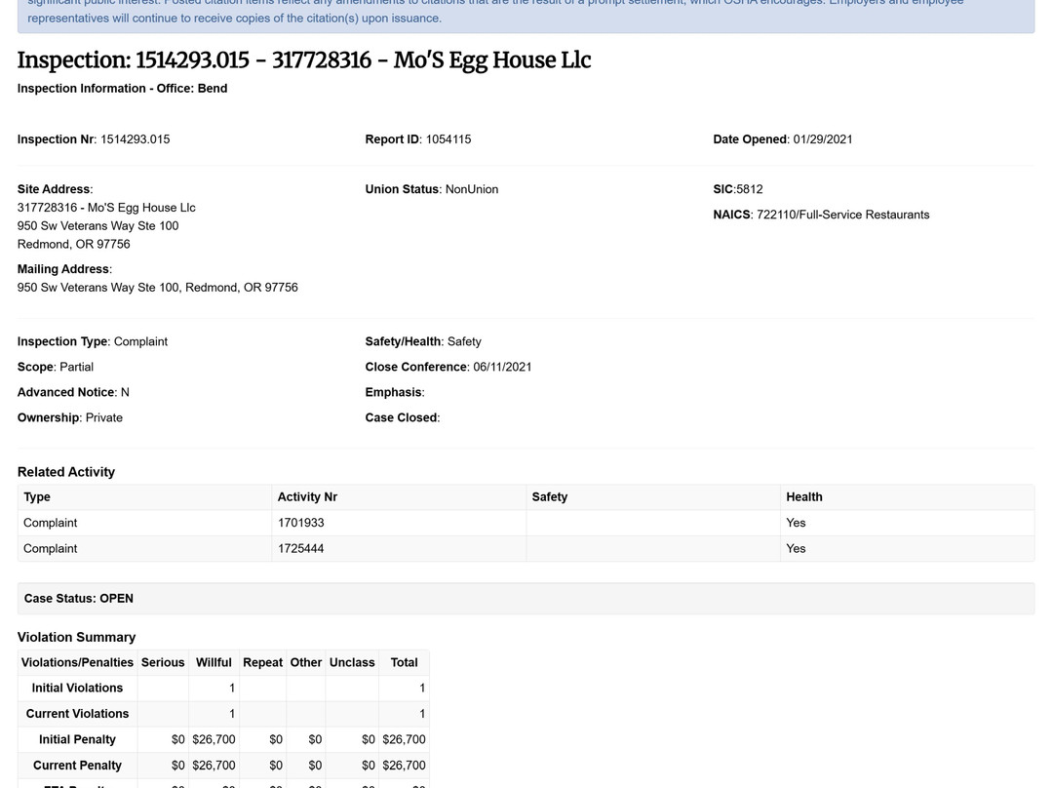Click activity number 1701933 in Related Activity
The height and width of the screenshot is (788, 1053).
300,523
